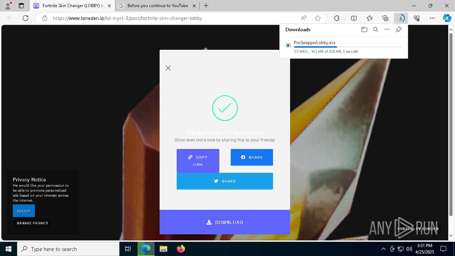Activate Read aloud icon
The image size is (455, 256).
click(x=304, y=18)
